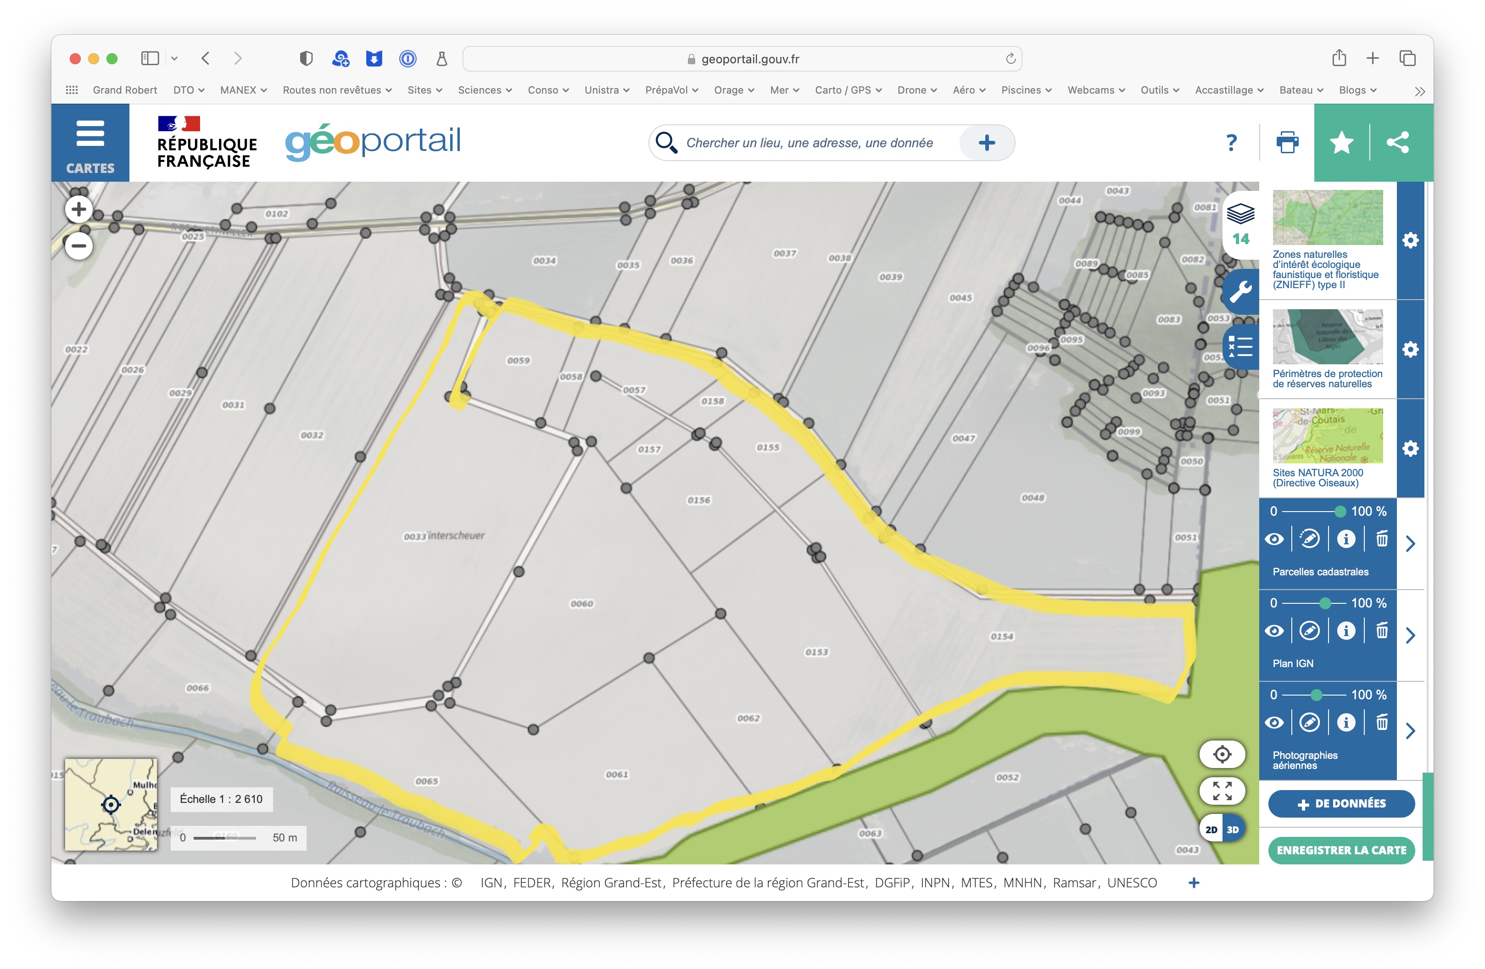Open the Carto / GPS bookmarks dropdown
Screen dimensions: 1485x969
(848, 90)
